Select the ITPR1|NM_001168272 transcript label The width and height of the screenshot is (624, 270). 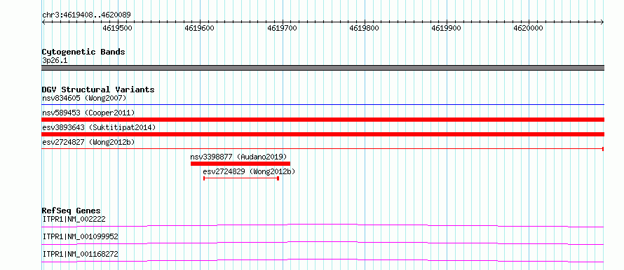(x=80, y=254)
